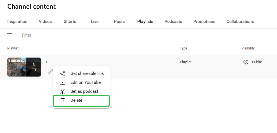This screenshot has width=277, height=133.
Task: Click the 'Playlist' type cell
Action: 186,62
